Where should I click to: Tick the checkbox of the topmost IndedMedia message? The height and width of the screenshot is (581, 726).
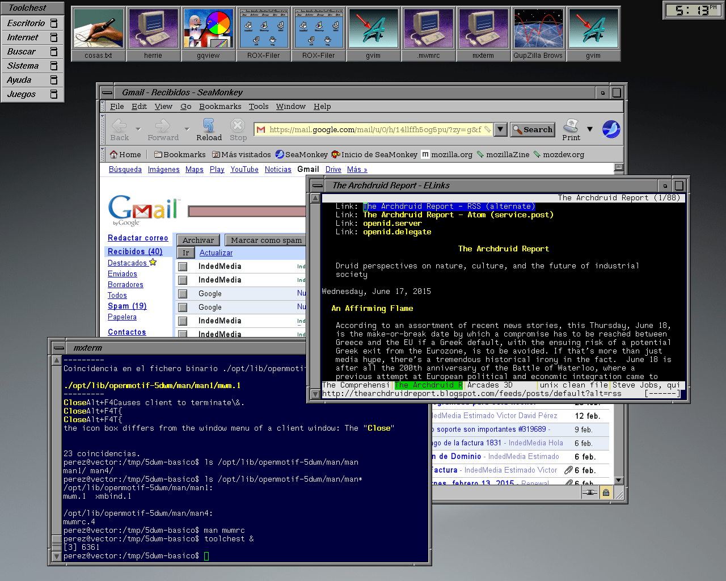coord(183,266)
